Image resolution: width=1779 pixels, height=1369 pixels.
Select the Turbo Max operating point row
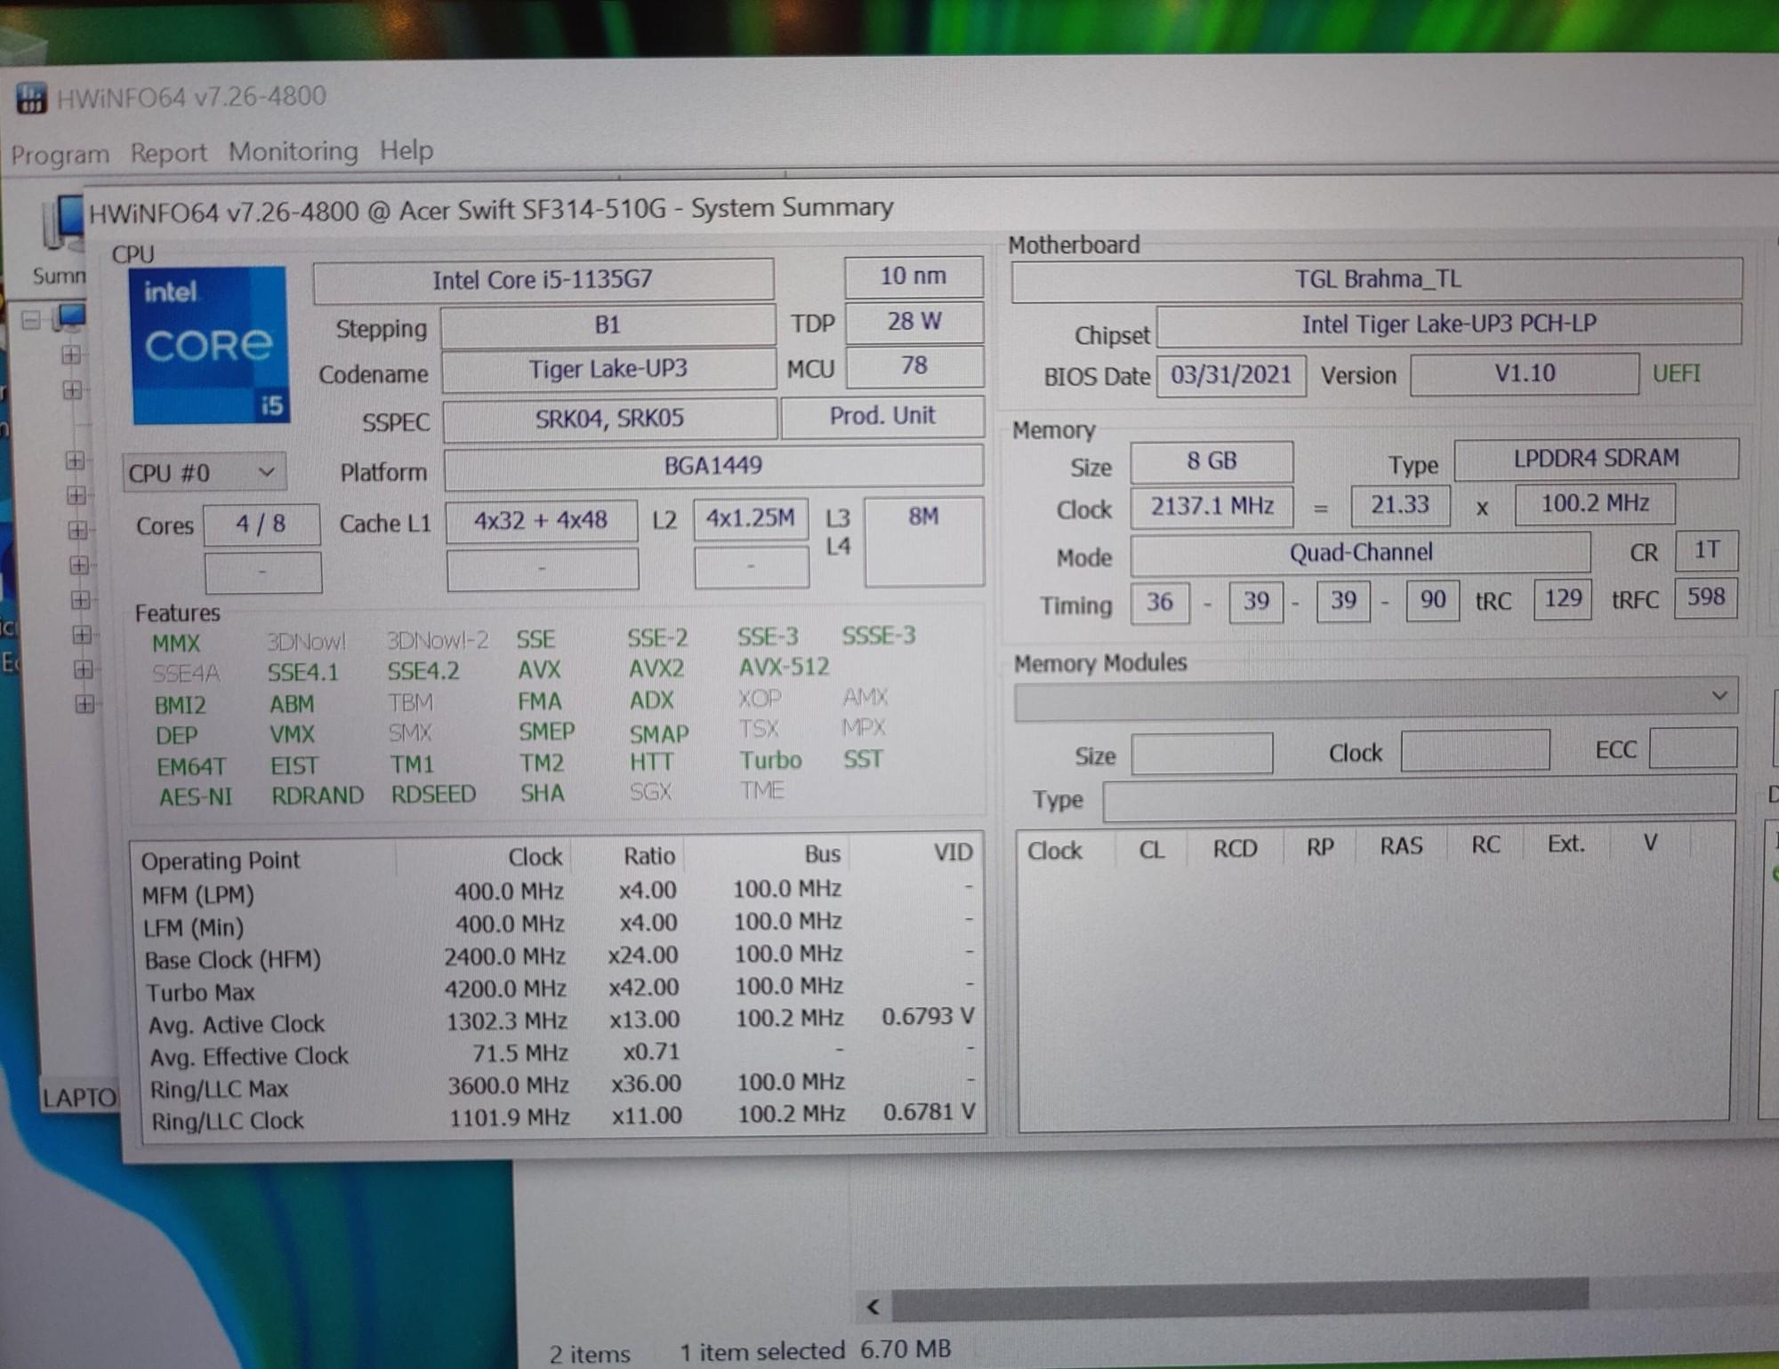point(560,990)
